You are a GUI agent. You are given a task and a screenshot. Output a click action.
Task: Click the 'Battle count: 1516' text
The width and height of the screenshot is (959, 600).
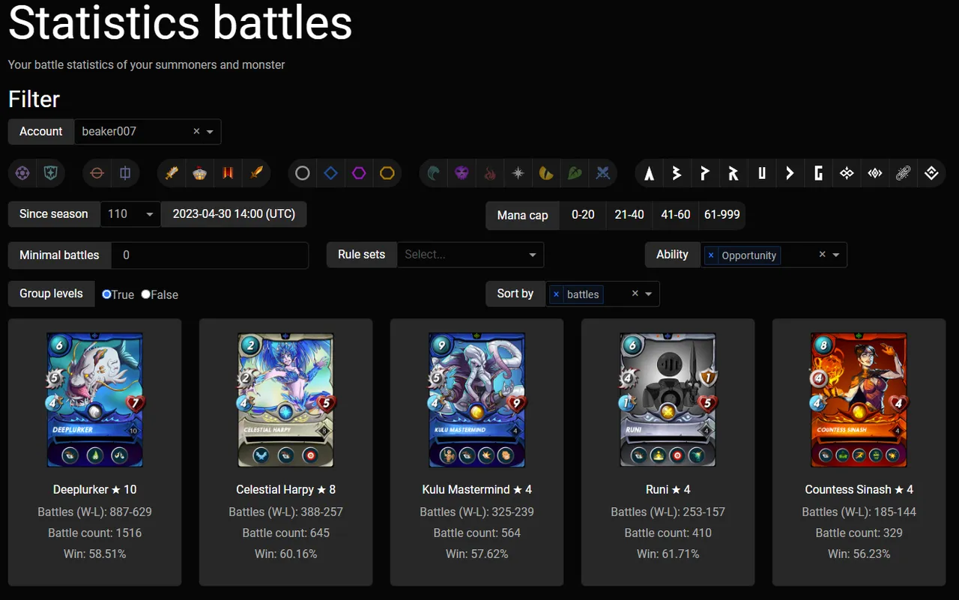[x=95, y=533]
